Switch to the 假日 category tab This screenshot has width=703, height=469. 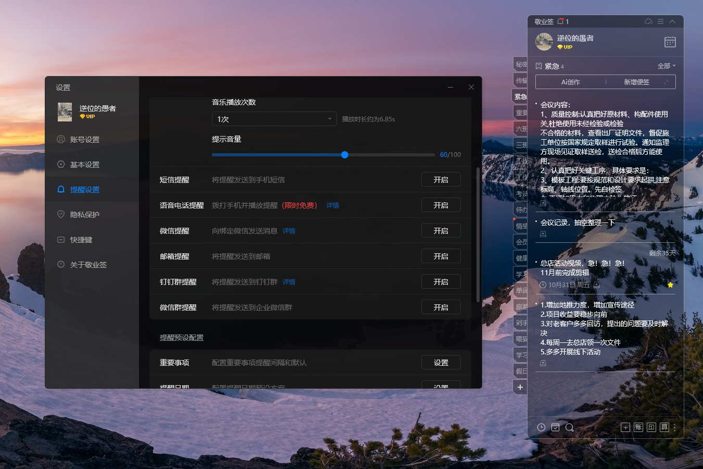pyautogui.click(x=521, y=371)
